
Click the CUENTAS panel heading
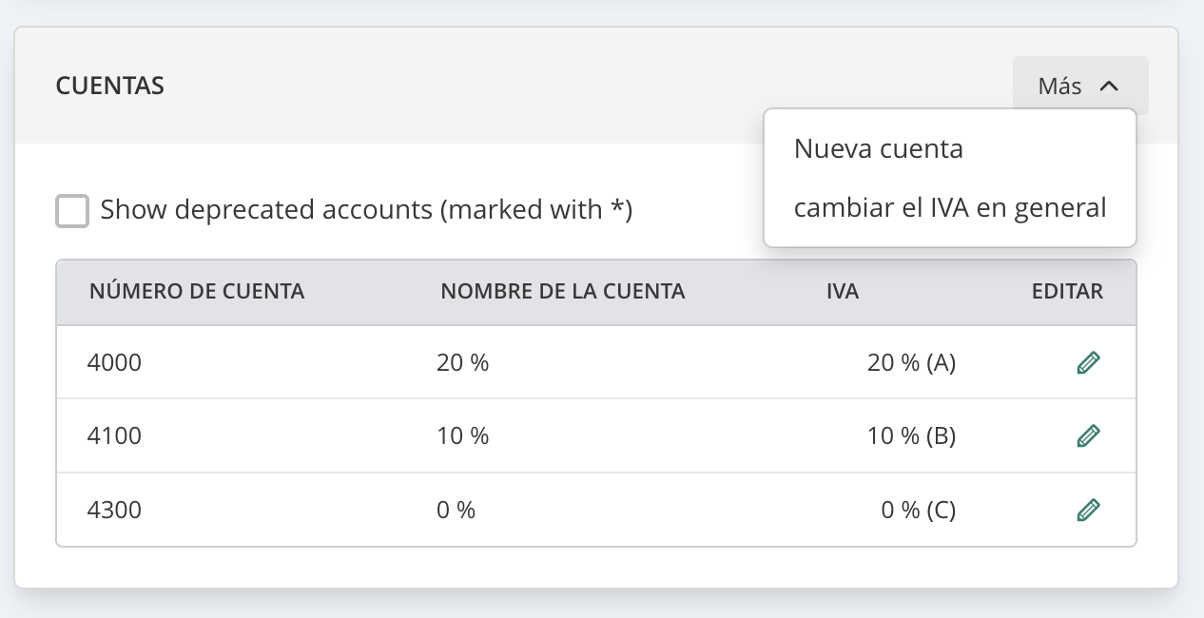coord(110,87)
